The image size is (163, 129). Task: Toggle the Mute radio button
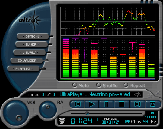(74, 85)
